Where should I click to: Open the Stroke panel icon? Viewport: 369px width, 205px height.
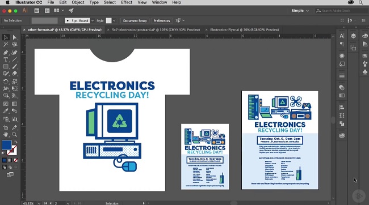pyautogui.click(x=342, y=76)
